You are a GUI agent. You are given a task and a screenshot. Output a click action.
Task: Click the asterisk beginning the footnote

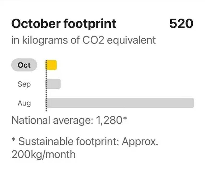tap(14, 141)
